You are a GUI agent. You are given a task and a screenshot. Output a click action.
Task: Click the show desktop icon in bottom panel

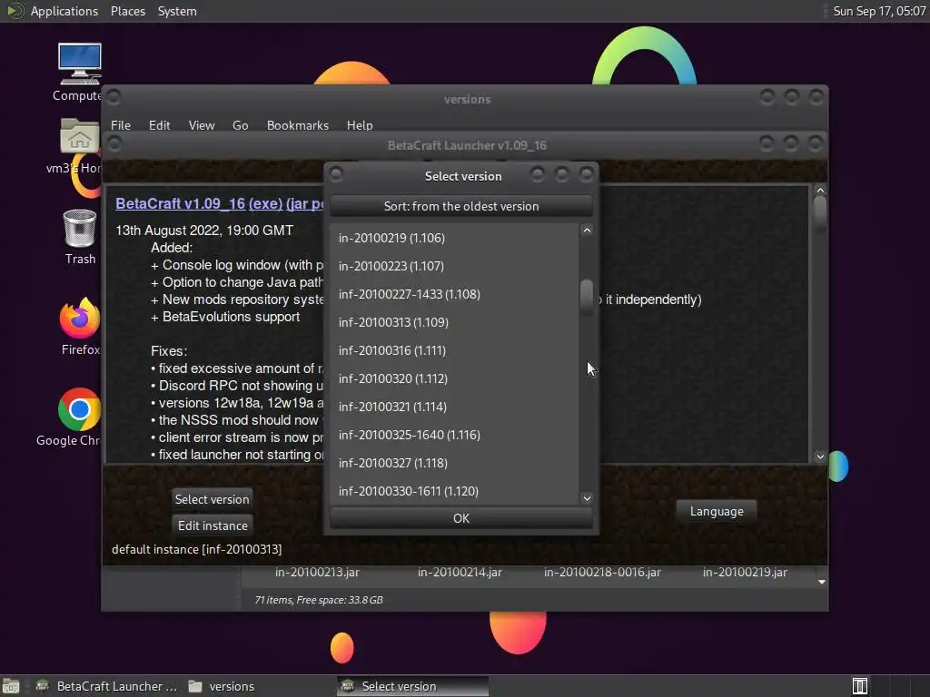pos(11,686)
